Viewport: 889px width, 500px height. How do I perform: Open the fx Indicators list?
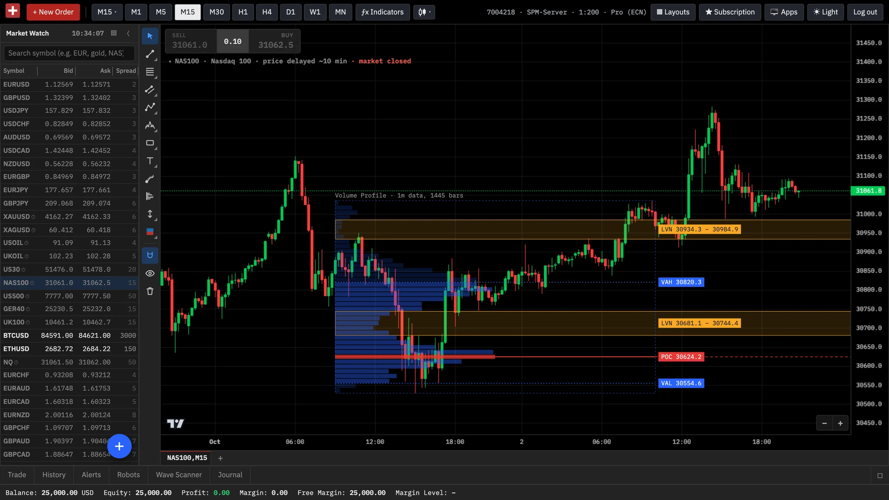coord(383,12)
